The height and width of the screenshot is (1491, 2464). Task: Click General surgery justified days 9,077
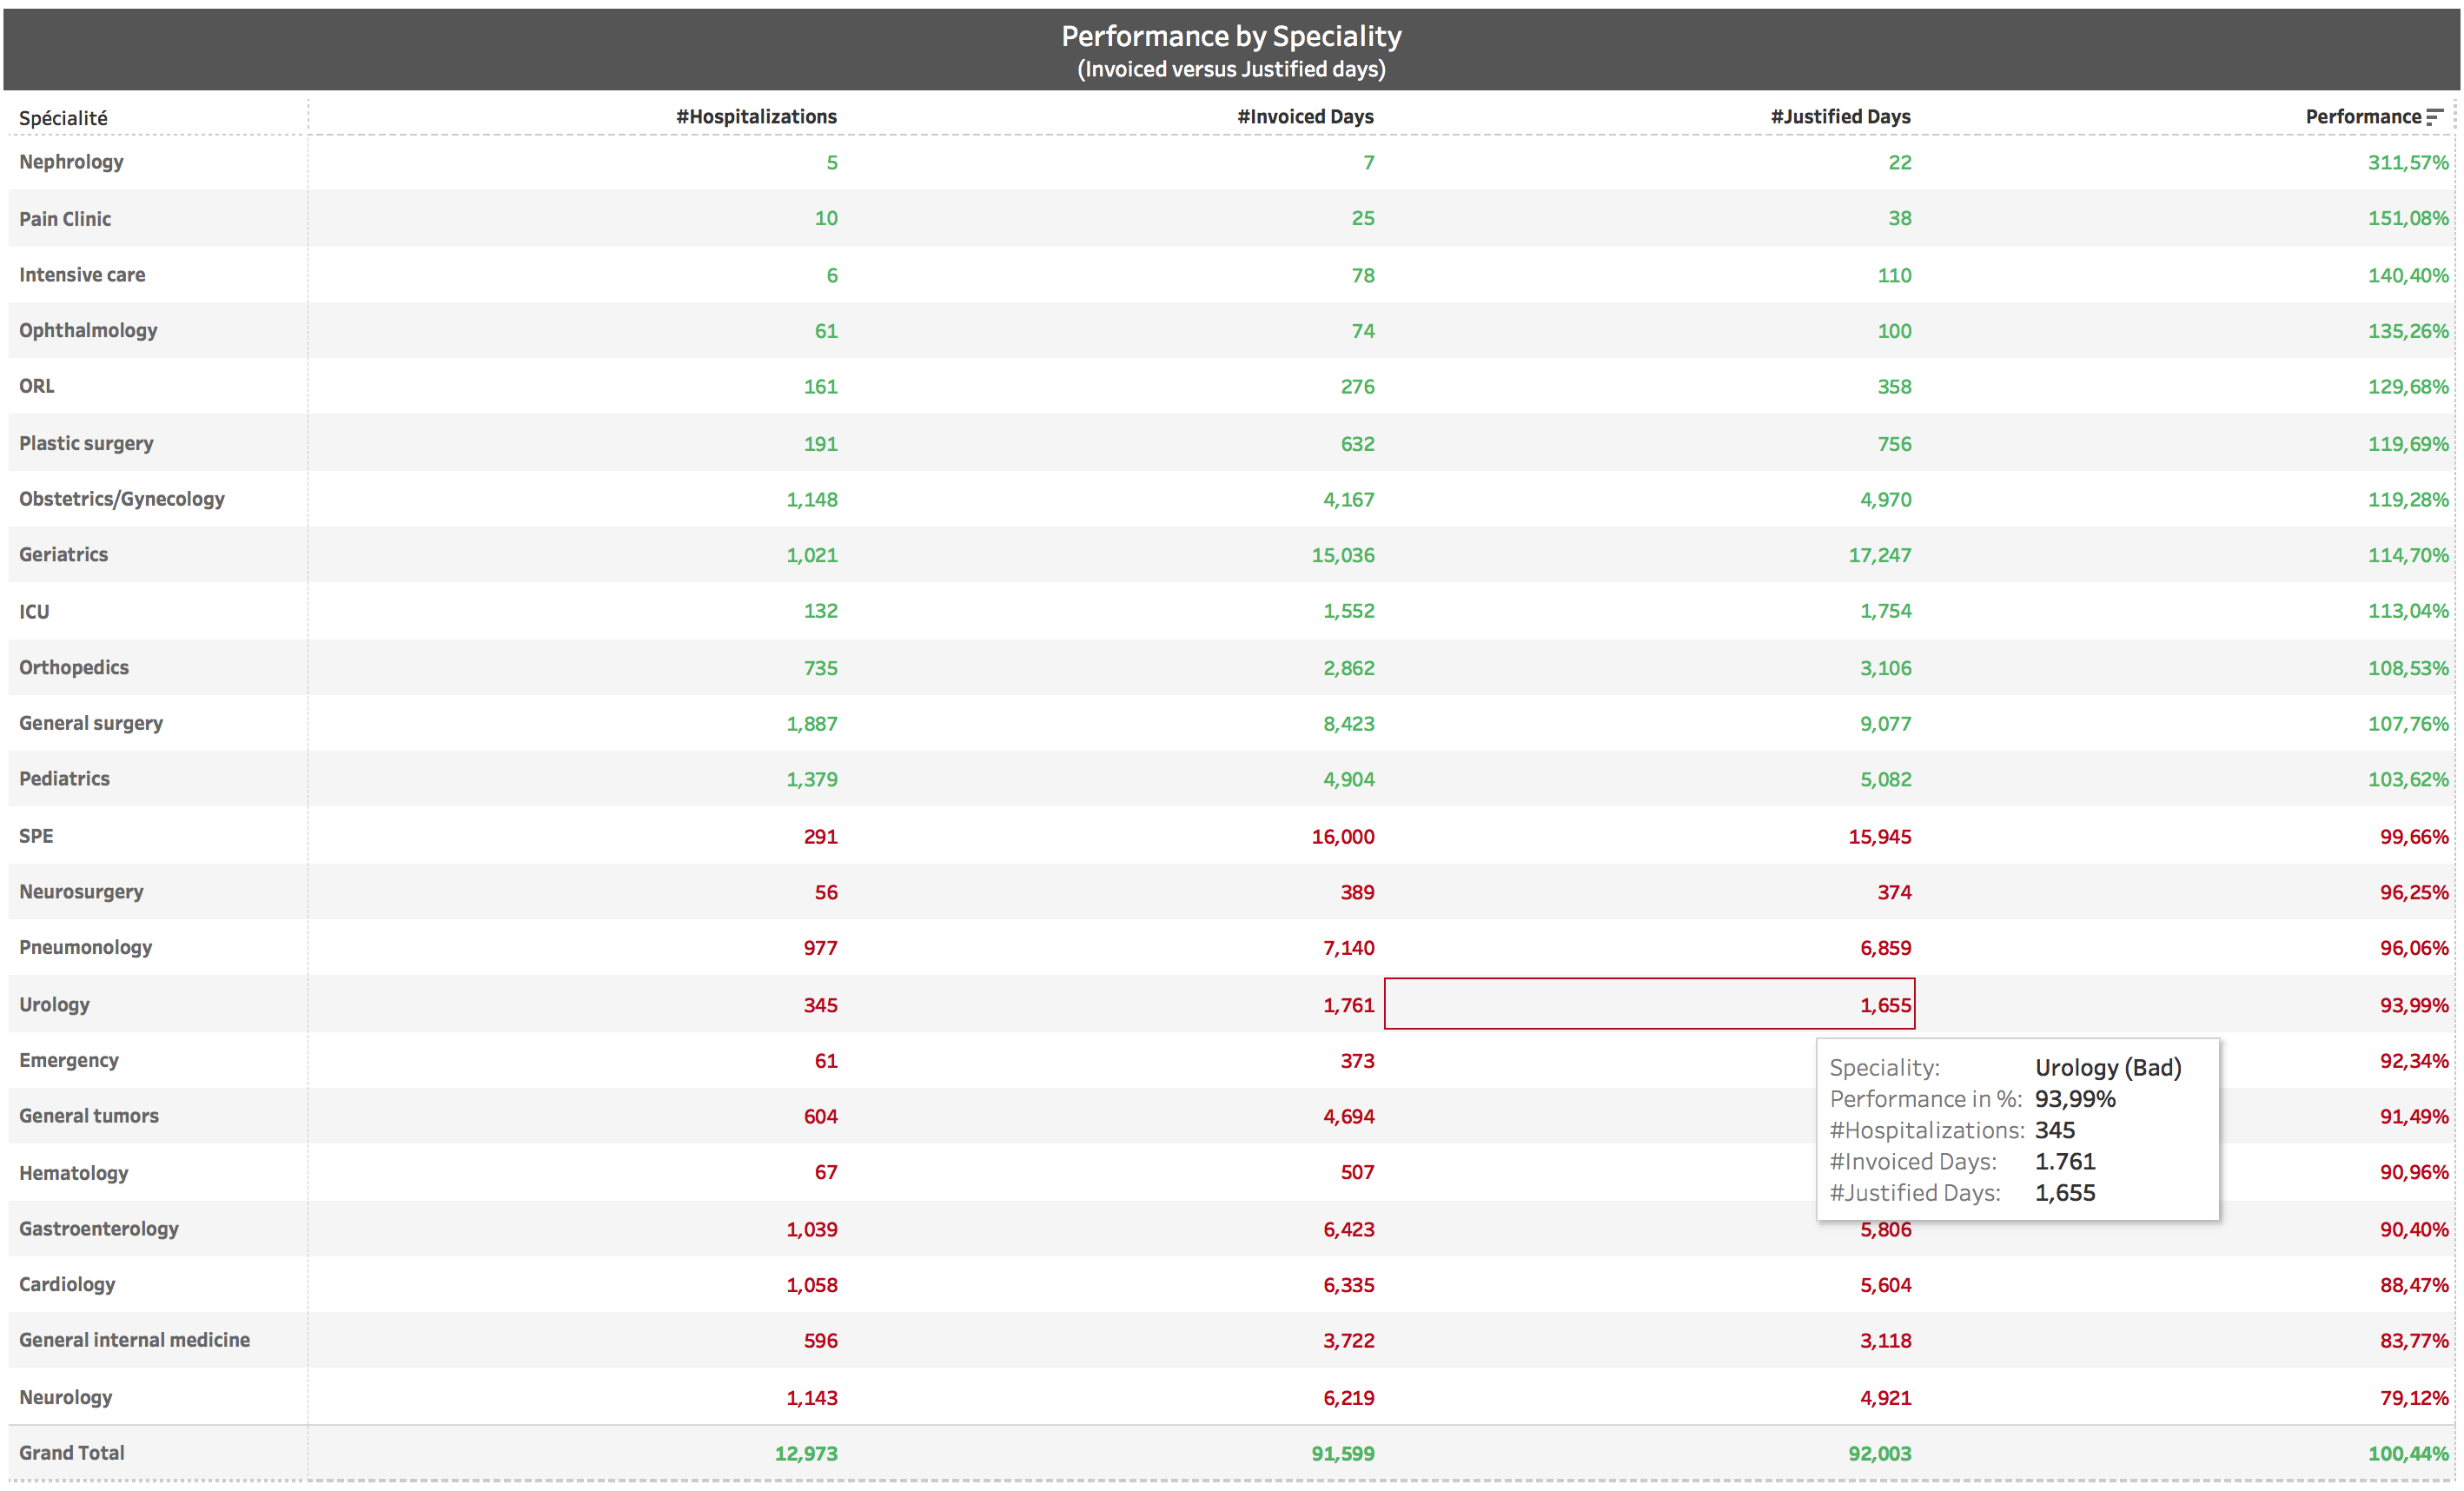(x=1886, y=723)
